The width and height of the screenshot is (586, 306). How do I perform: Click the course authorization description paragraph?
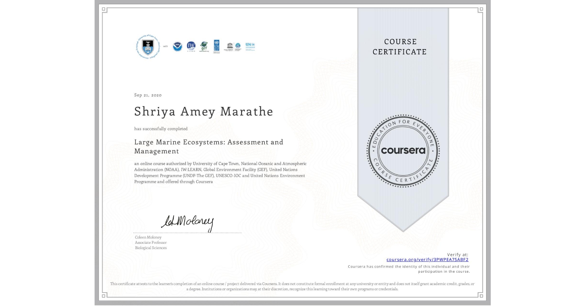click(x=220, y=172)
